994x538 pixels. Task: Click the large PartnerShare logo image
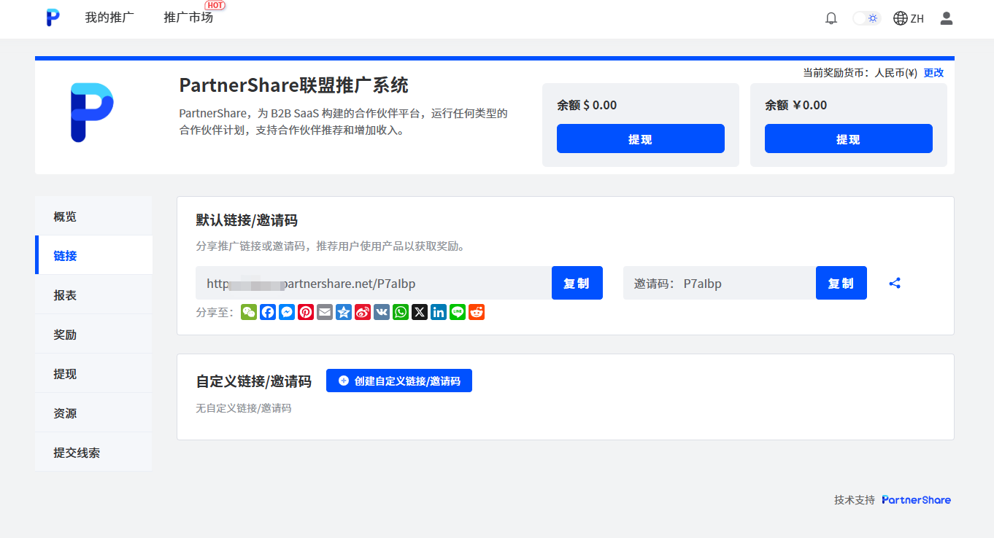tap(92, 112)
